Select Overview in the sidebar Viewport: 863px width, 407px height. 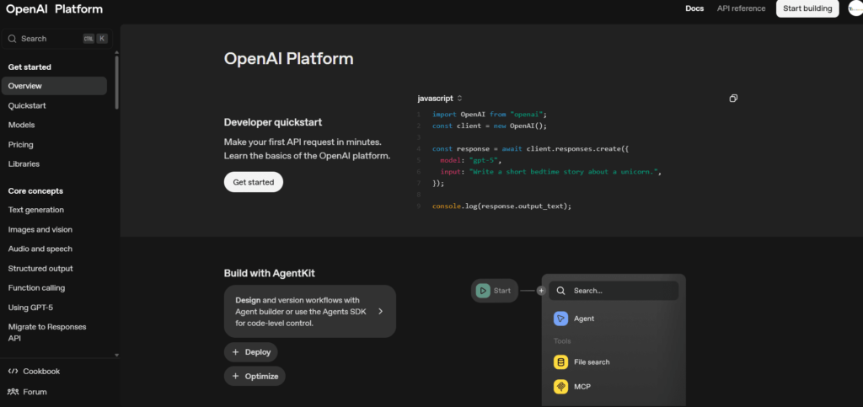coord(54,86)
